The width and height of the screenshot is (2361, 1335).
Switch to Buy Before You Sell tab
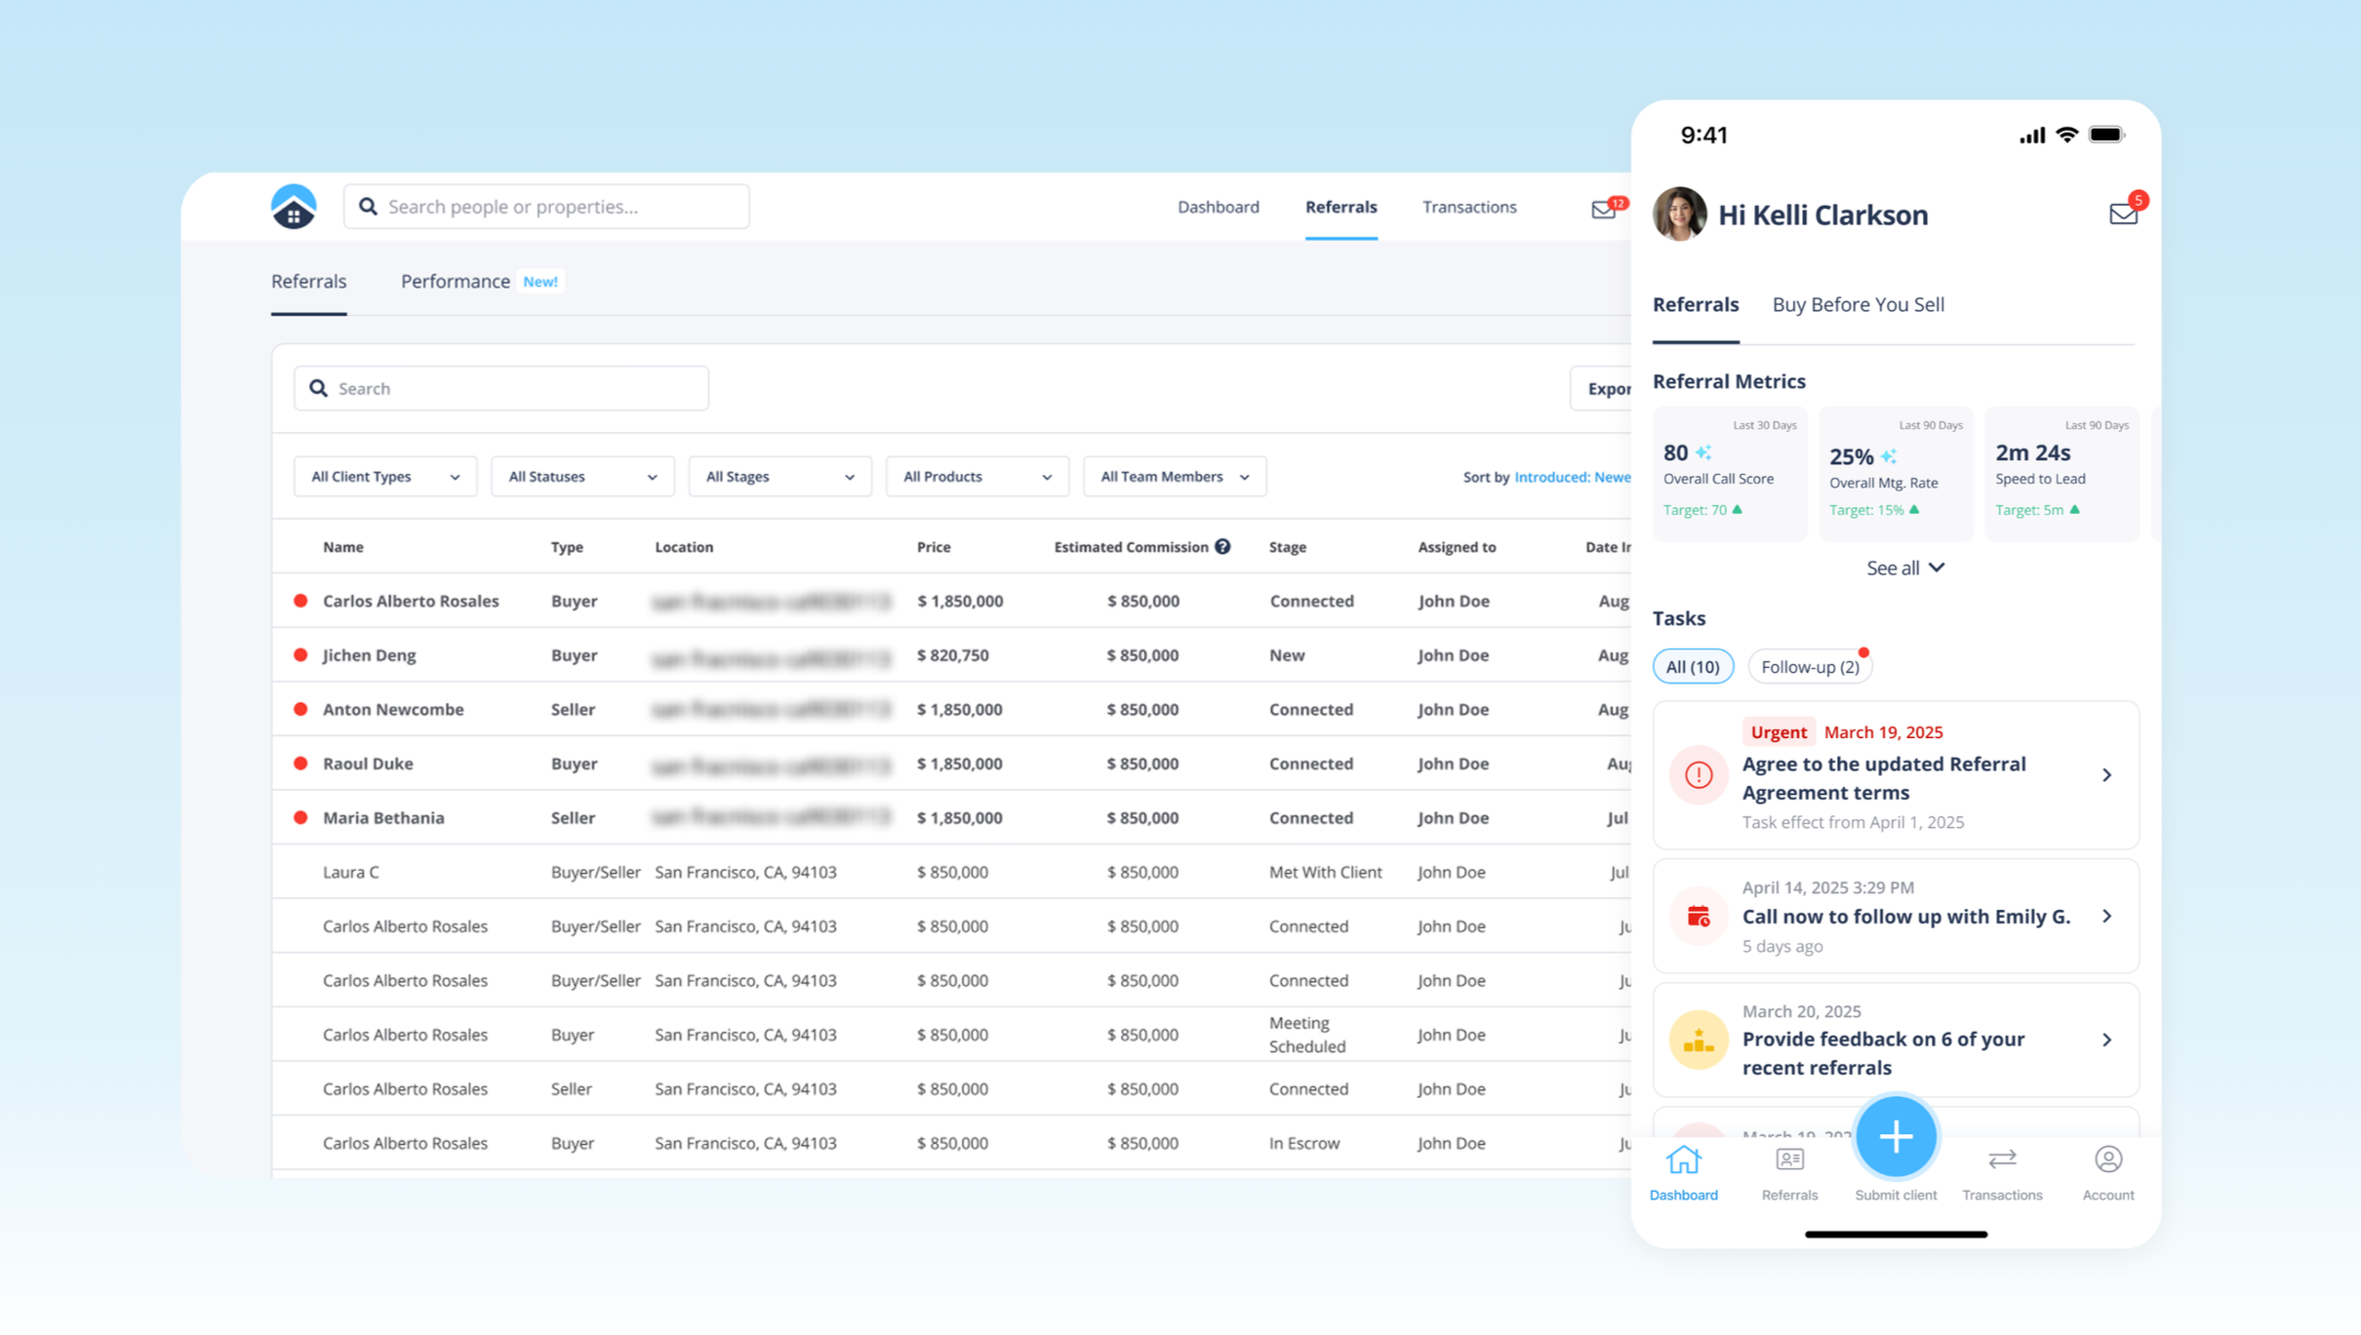point(1858,304)
